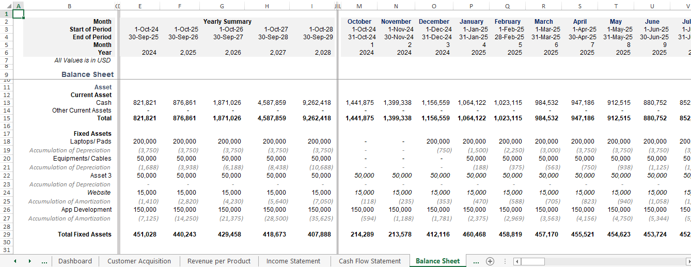This screenshot has height=267, width=691.
Task: Select column Q header
Action: click(x=508, y=6)
